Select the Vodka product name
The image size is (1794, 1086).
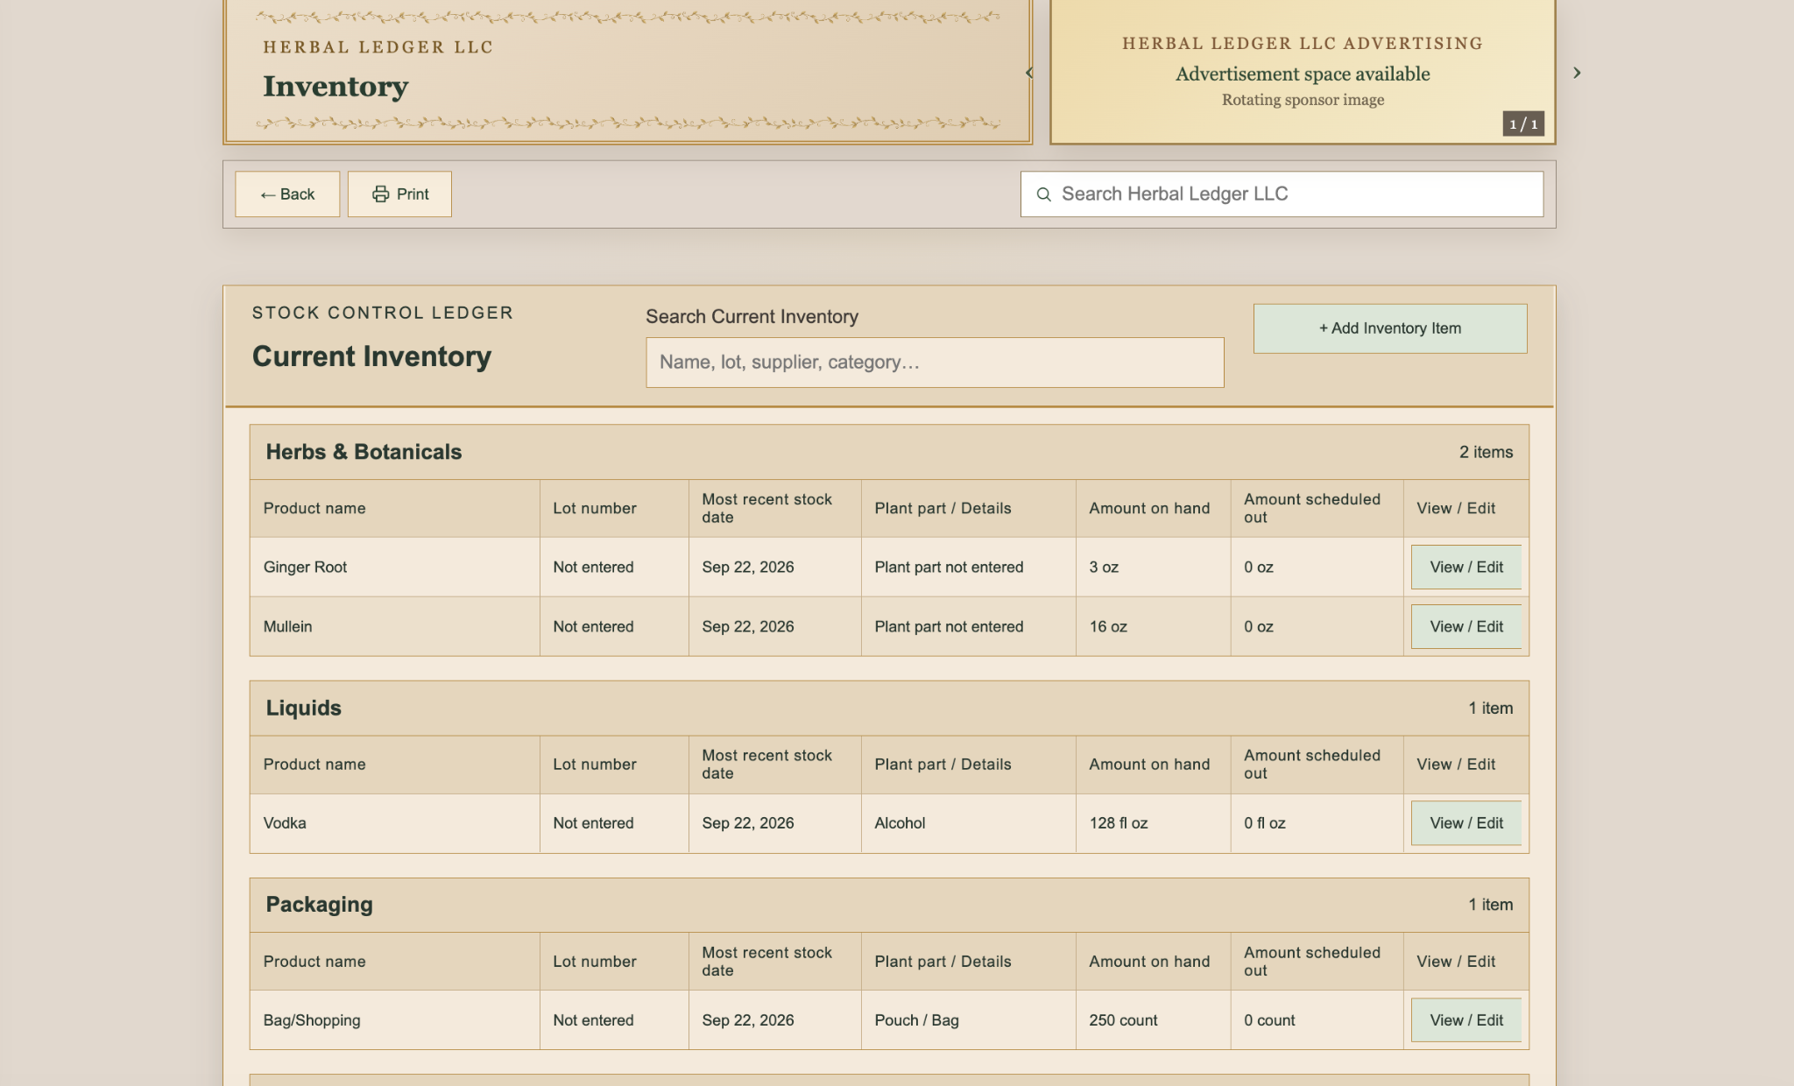coord(285,822)
